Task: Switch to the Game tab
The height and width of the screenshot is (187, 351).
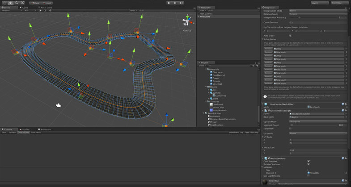Action: point(25,8)
